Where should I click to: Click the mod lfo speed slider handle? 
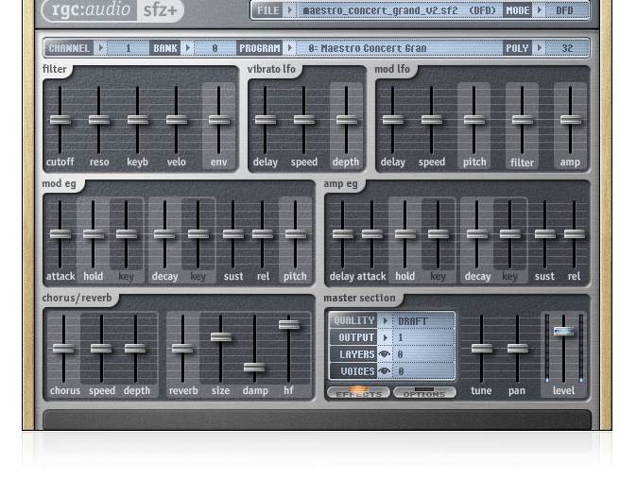coord(431,120)
